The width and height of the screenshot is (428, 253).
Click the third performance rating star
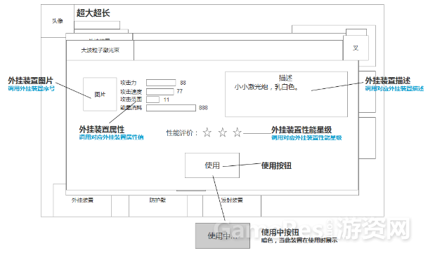tap(238, 132)
